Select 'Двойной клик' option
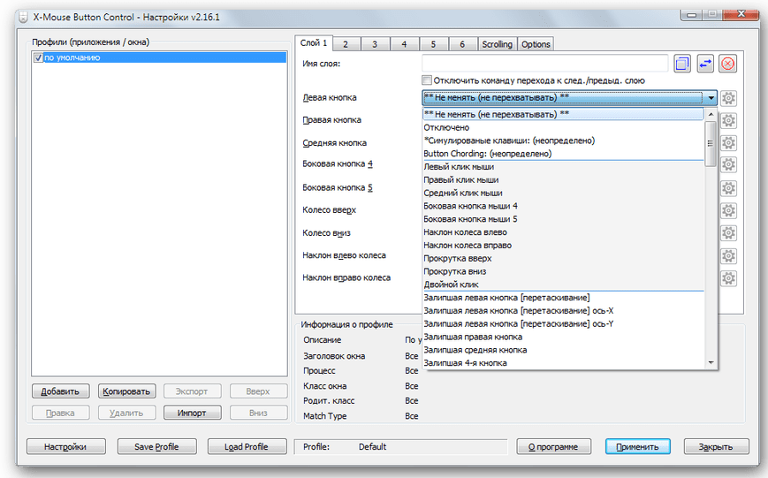 563,285
